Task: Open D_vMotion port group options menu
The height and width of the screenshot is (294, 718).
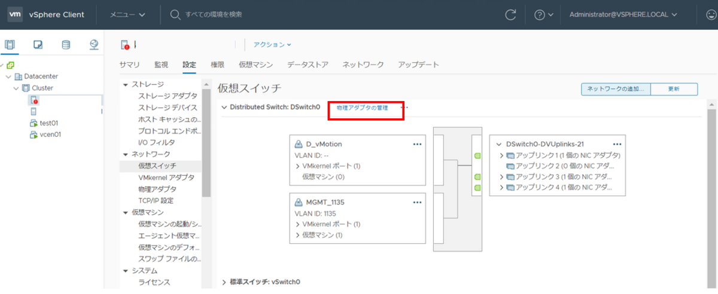Action: point(417,144)
